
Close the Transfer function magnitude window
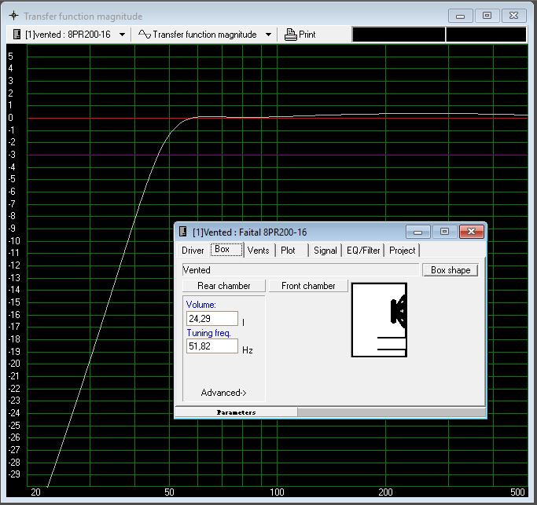[513, 16]
